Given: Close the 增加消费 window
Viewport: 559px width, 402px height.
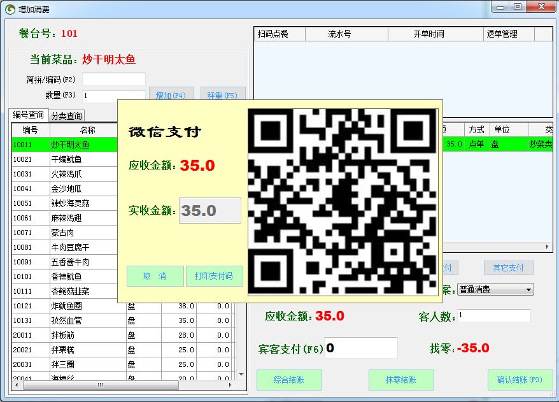Looking at the screenshot, I should (541, 7).
